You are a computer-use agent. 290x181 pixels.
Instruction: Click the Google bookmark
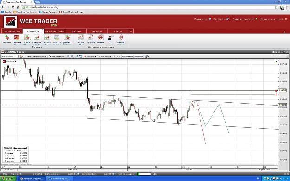(6, 12)
